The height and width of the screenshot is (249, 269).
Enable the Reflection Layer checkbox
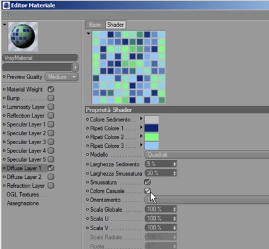51,116
